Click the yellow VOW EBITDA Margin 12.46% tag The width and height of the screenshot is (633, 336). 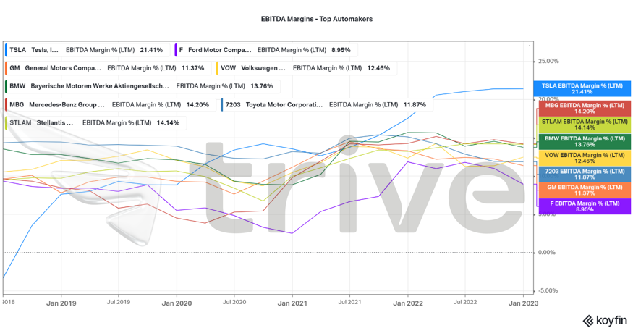point(584,158)
